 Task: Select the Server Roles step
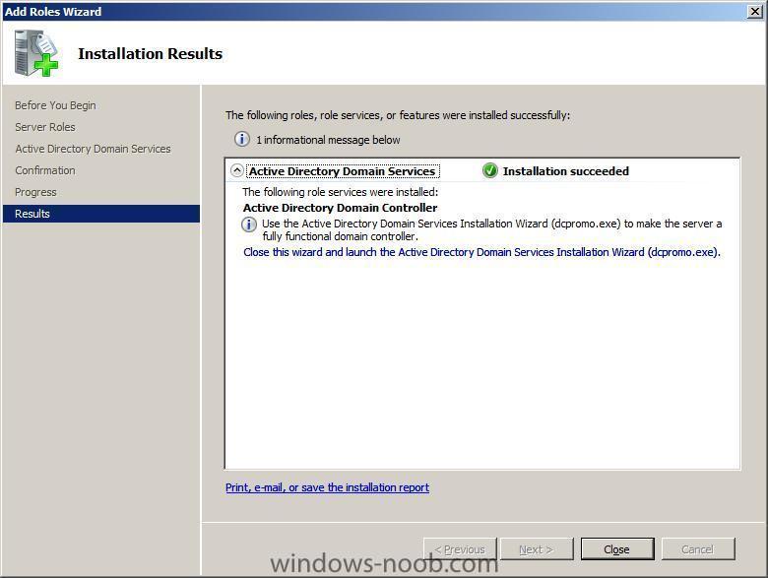[x=45, y=127]
